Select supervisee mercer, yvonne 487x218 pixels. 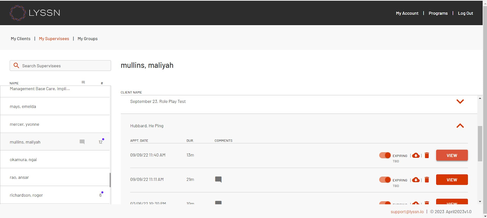tap(55, 124)
